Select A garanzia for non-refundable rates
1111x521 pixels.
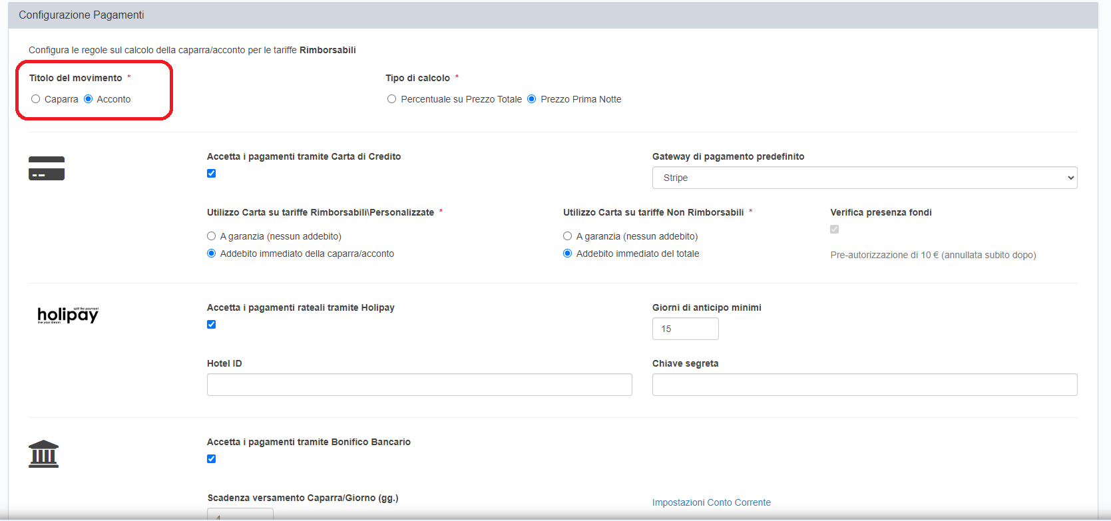pos(568,236)
